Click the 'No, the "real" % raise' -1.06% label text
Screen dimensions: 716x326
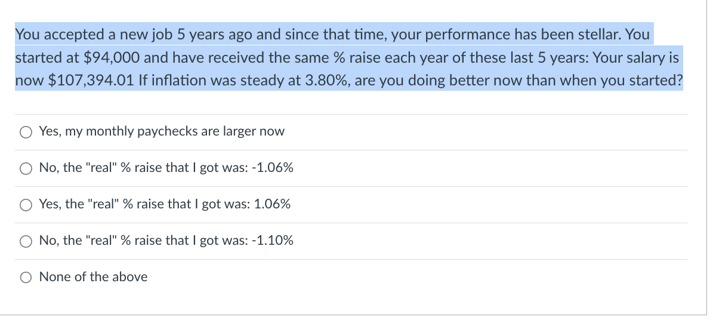pyautogui.click(x=166, y=168)
